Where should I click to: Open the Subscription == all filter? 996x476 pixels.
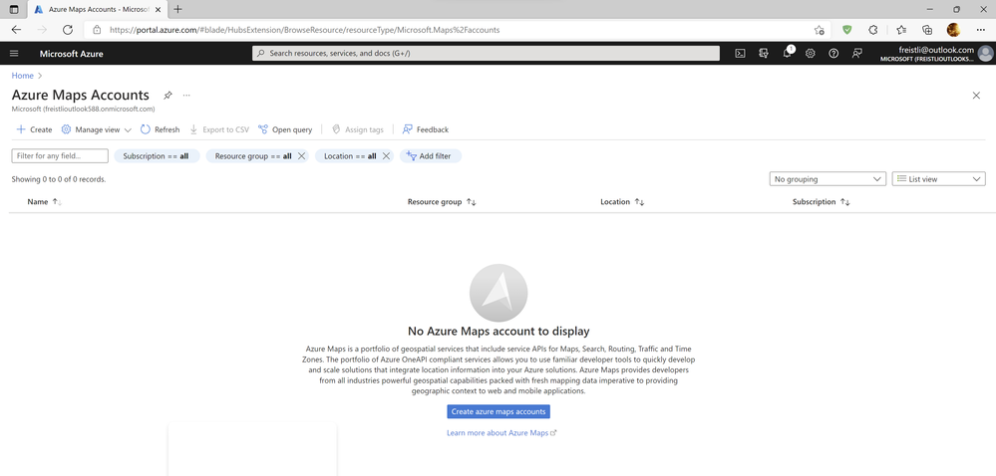point(157,156)
